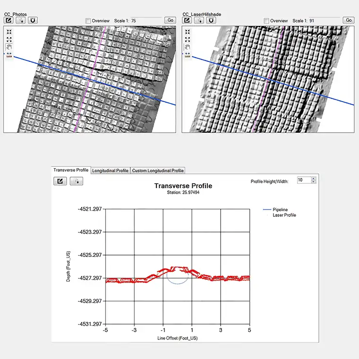Image resolution: width=359 pixels, height=359 pixels.
Task: Toggle magnet snap icon in CC_Photos panel
Action: [x=33, y=20]
